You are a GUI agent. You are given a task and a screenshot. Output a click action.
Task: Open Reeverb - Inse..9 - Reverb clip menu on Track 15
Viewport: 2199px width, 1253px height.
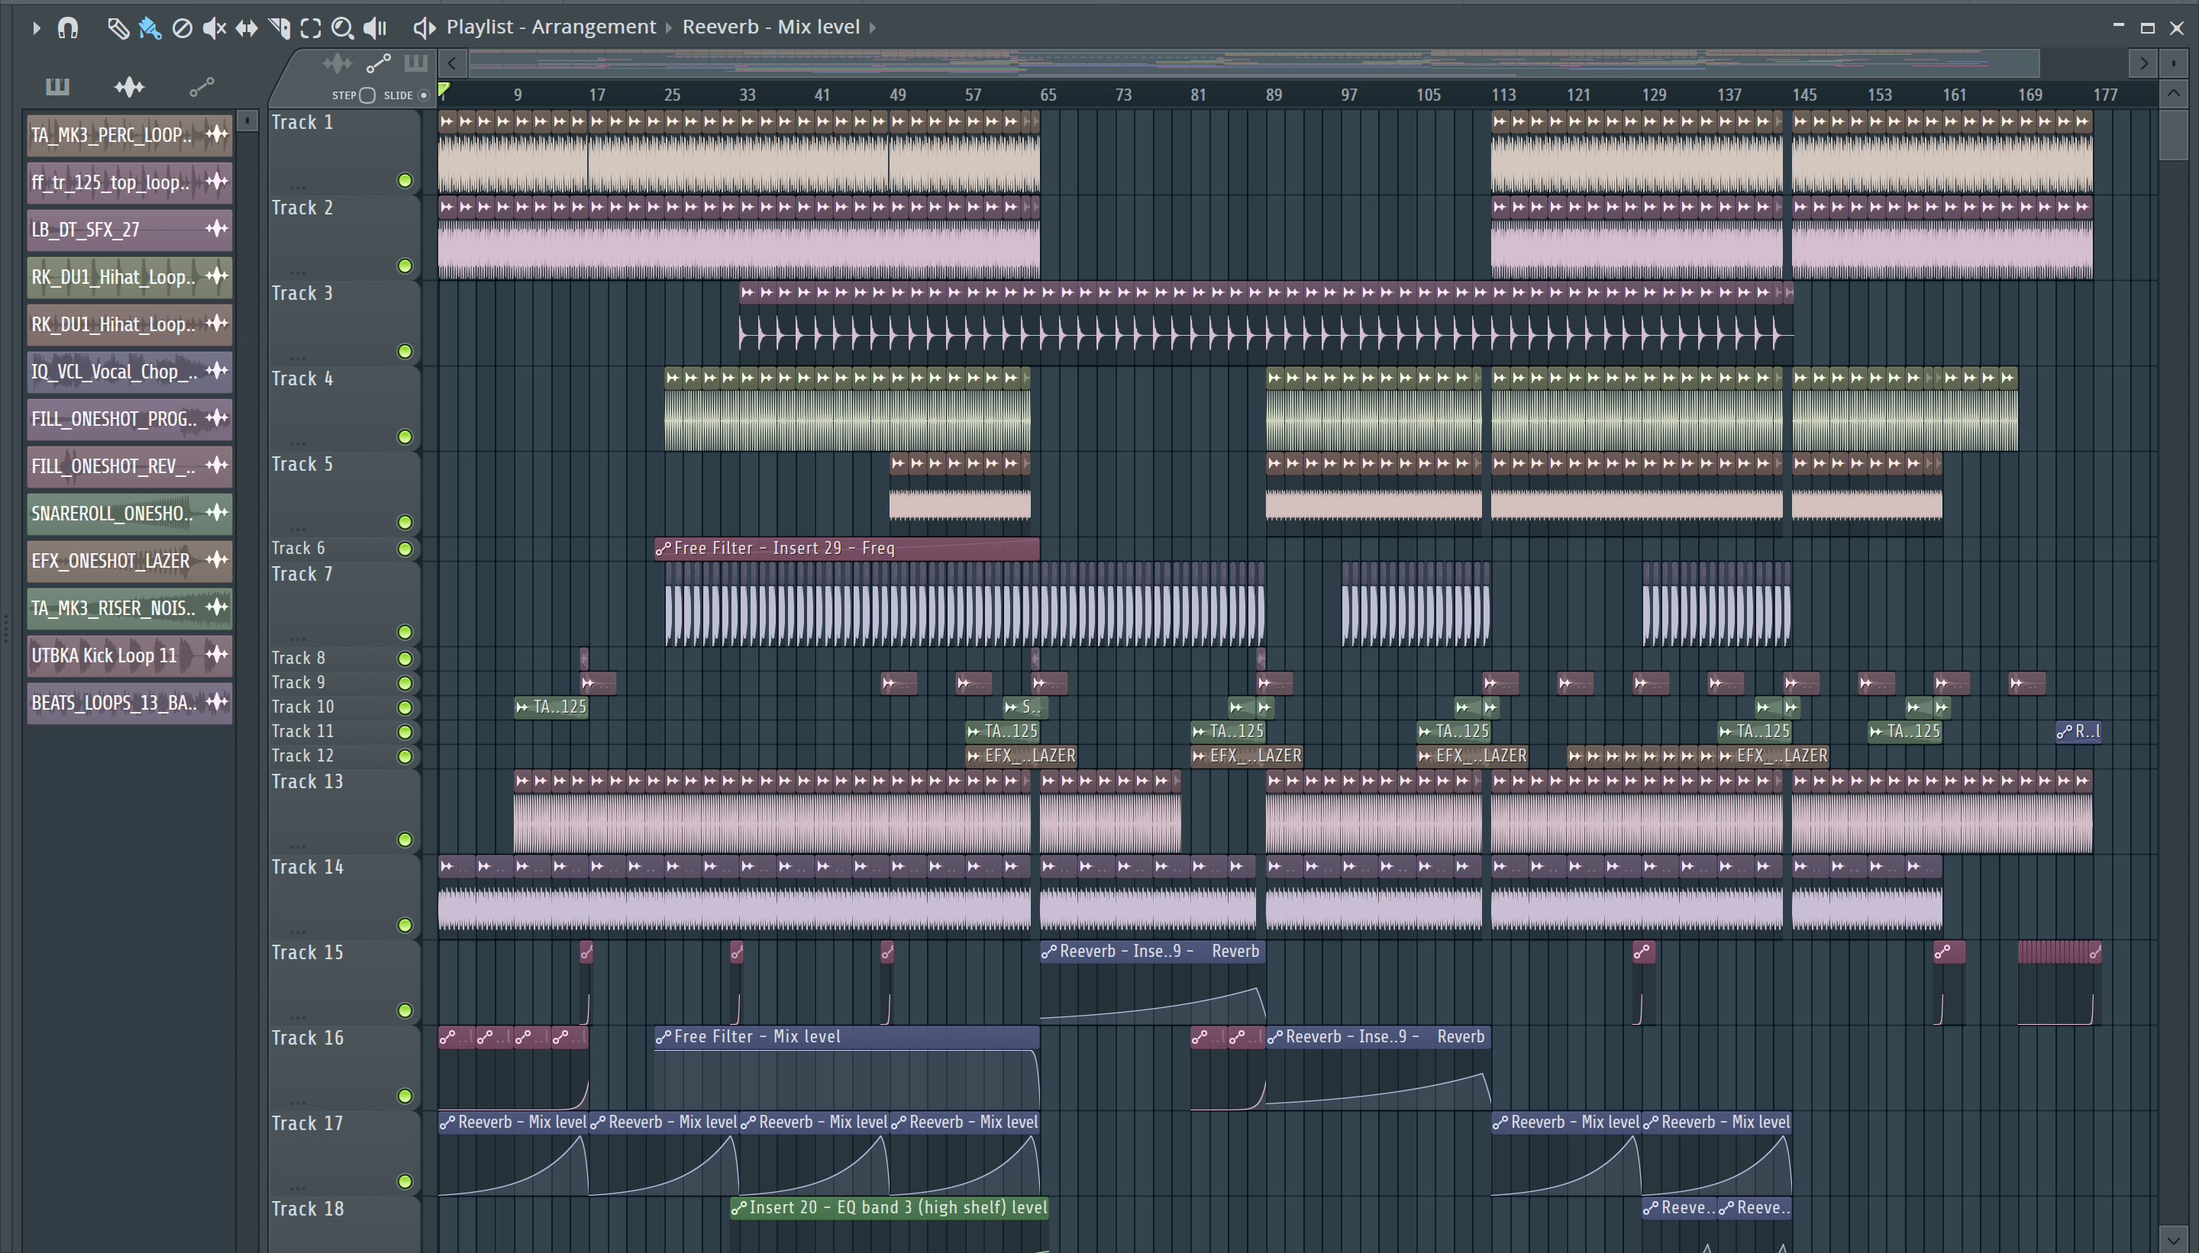pyautogui.click(x=1048, y=952)
